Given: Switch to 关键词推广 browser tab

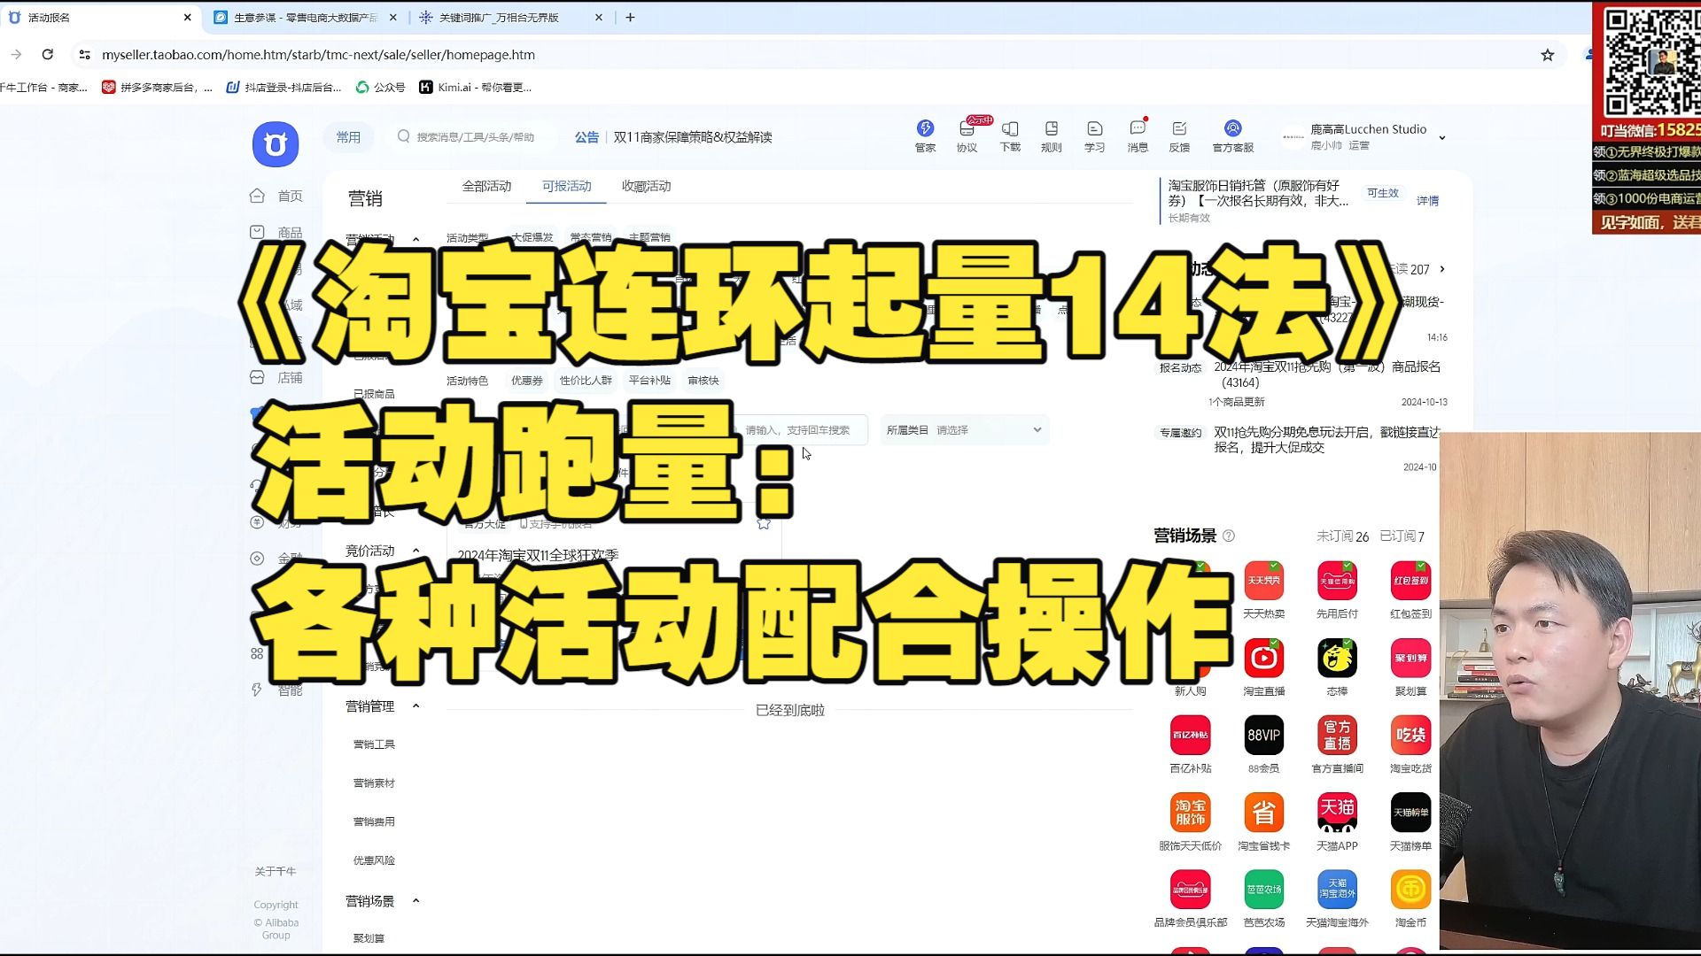Looking at the screenshot, I should click(510, 17).
